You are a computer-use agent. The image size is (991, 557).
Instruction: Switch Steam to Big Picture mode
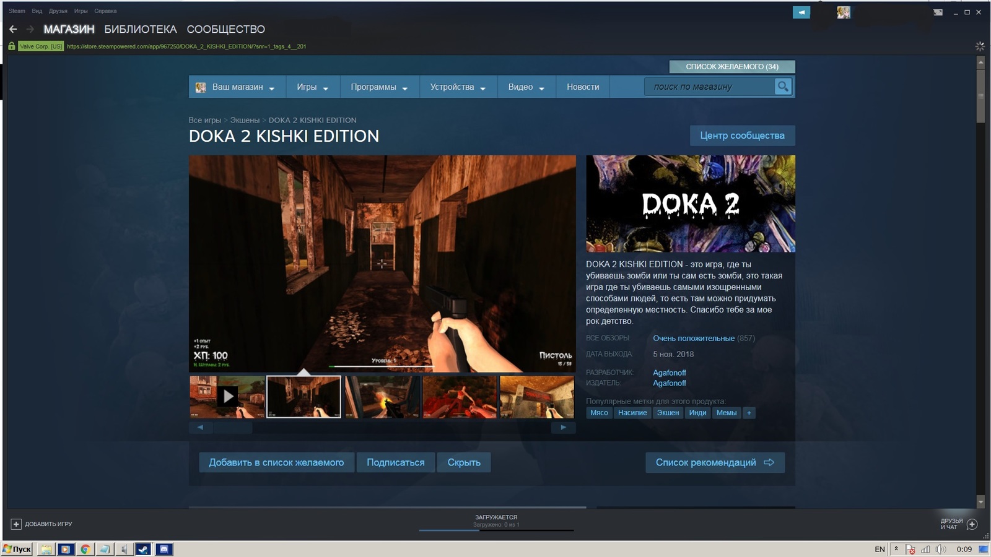tap(938, 12)
